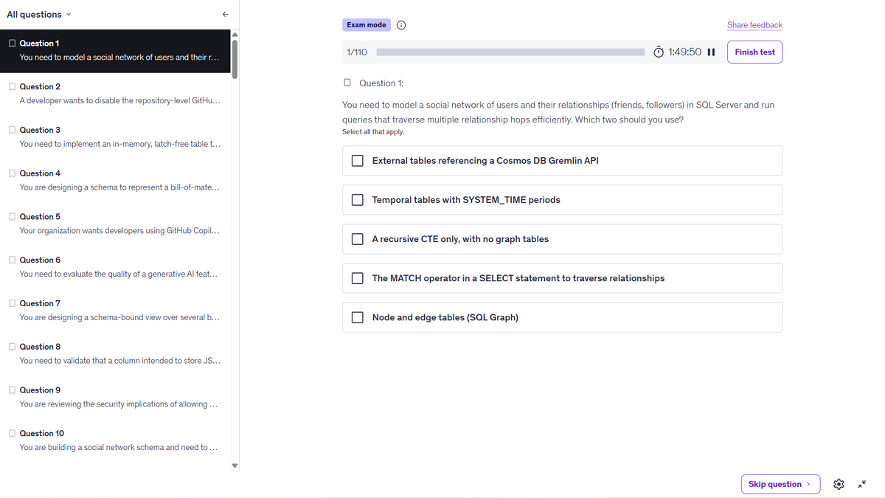Screen dimensions: 885x498
Task: Click the 1:49:50 remaining time text
Action: point(684,52)
